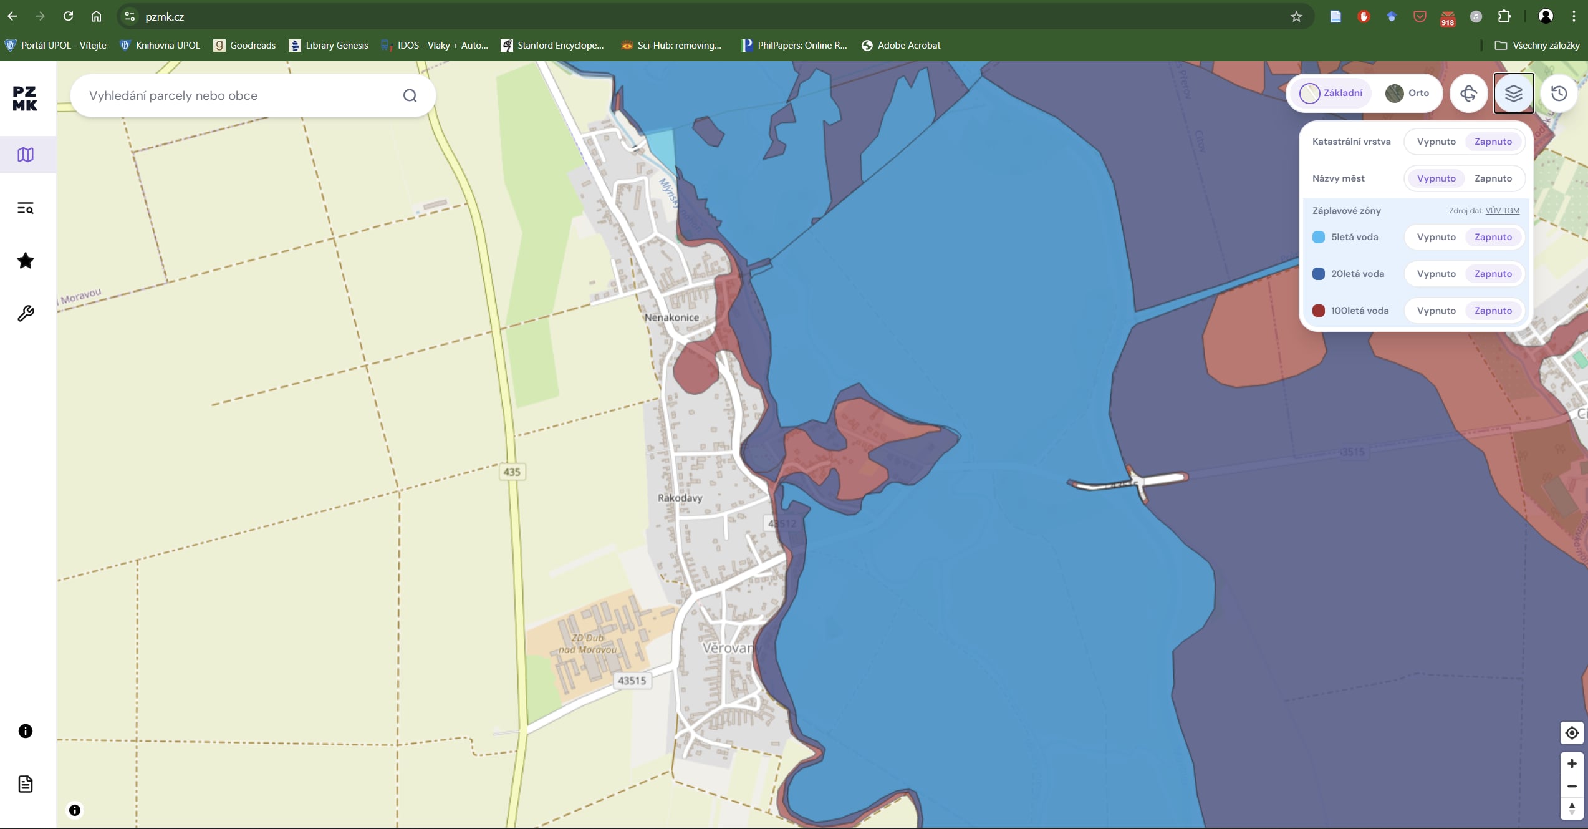Enable Názvy měst with Zapnuto
Image resolution: width=1588 pixels, height=829 pixels.
tap(1493, 178)
